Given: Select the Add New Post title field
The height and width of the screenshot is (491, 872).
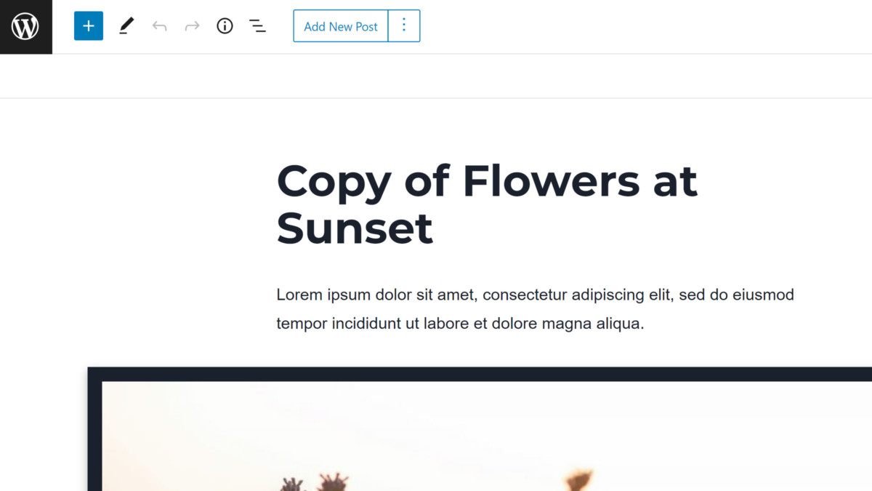Looking at the screenshot, I should pos(340,25).
